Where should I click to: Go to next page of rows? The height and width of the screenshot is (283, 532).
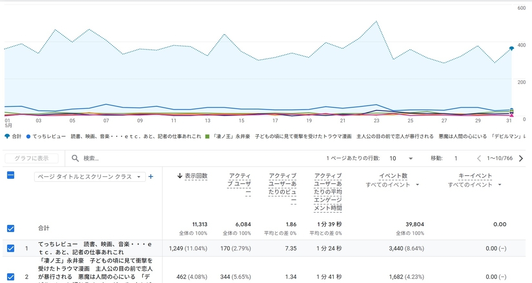coord(521,158)
